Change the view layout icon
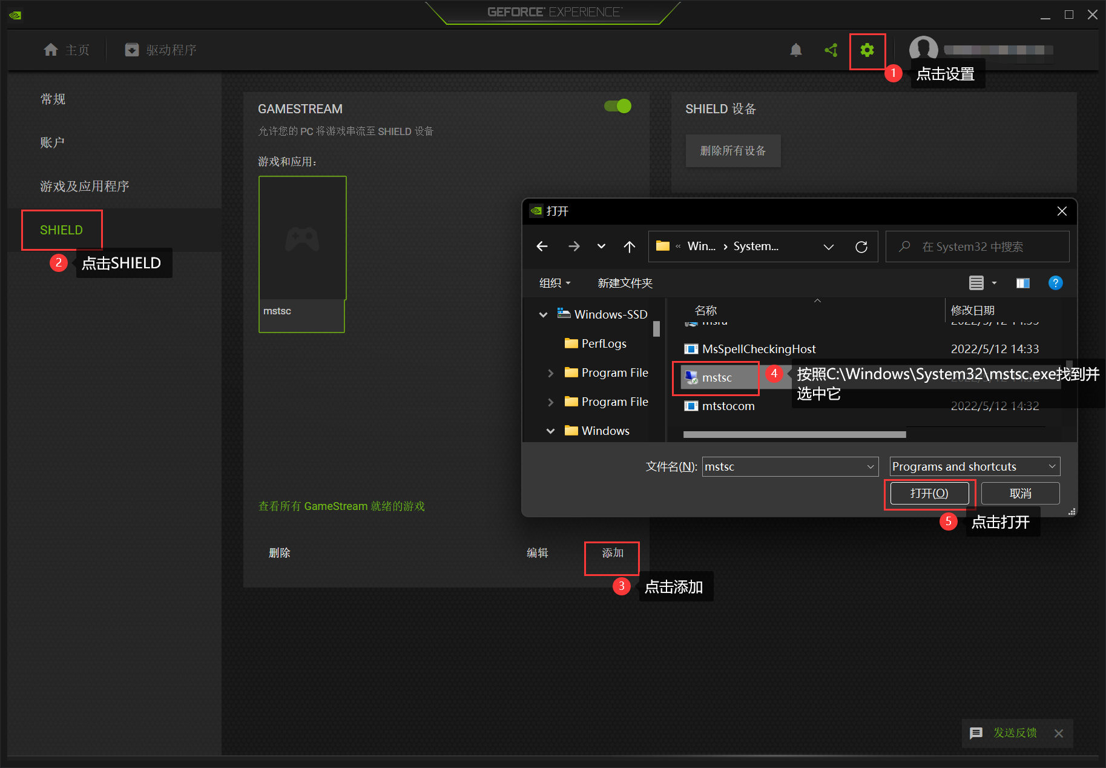1106x768 pixels. pos(976,283)
